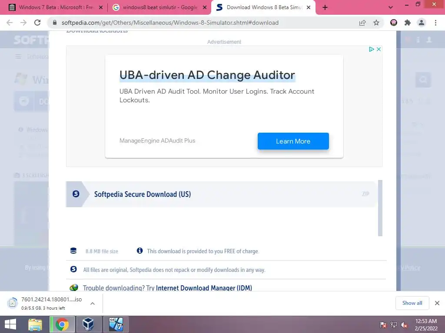
Task: Close the Google search tab
Action: (x=205, y=7)
